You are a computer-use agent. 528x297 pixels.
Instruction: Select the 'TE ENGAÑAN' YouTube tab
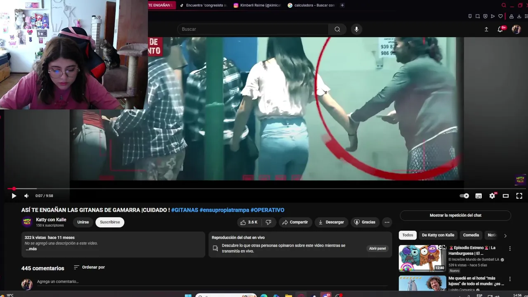161,5
